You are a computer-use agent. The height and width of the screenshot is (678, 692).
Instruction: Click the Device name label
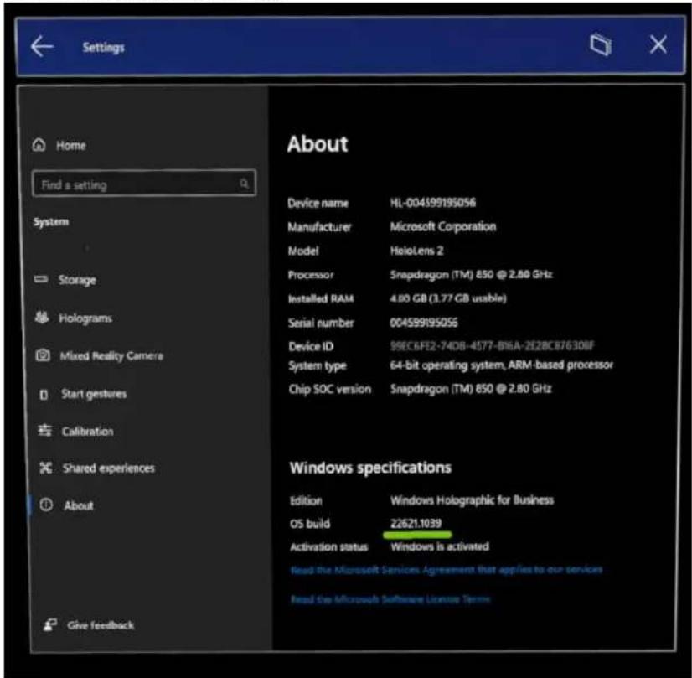[318, 203]
